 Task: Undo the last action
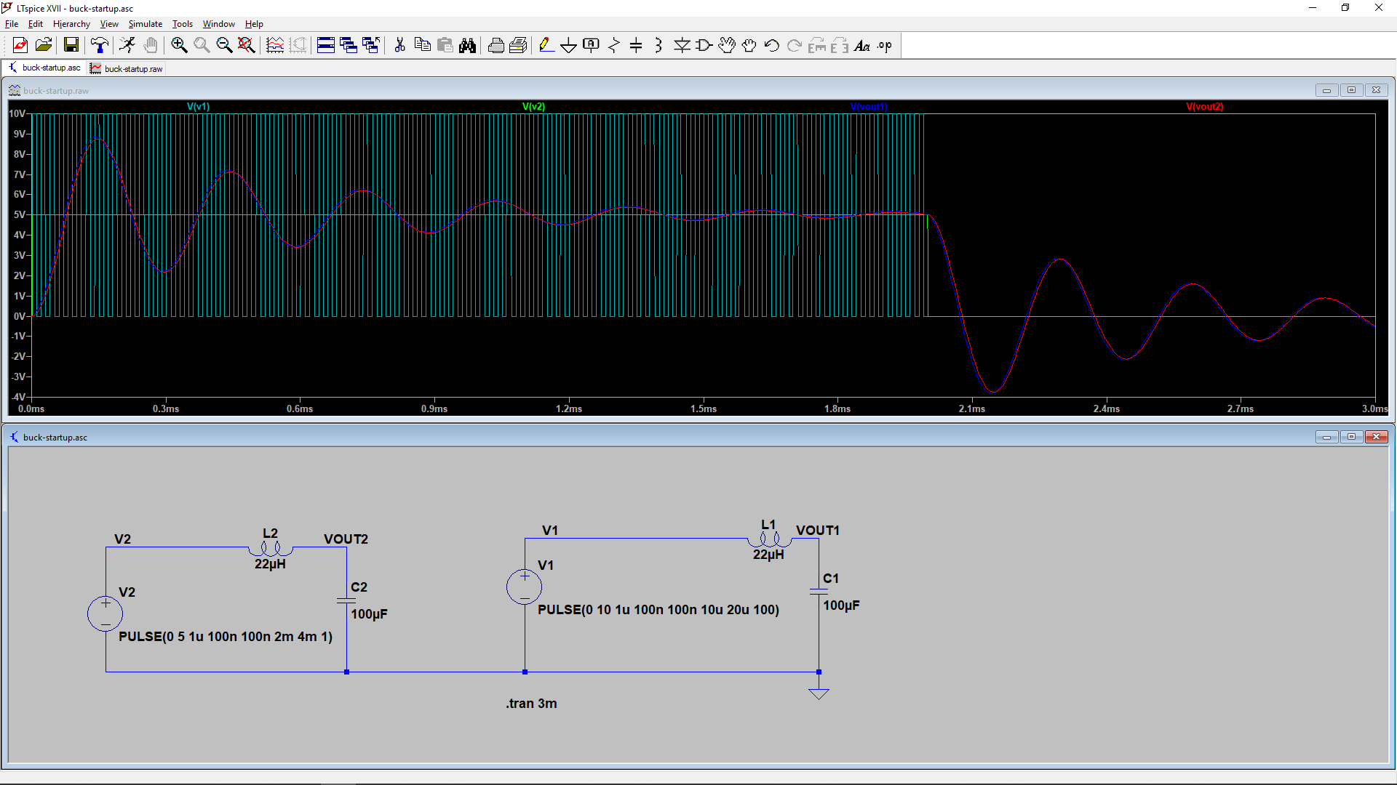(x=771, y=45)
